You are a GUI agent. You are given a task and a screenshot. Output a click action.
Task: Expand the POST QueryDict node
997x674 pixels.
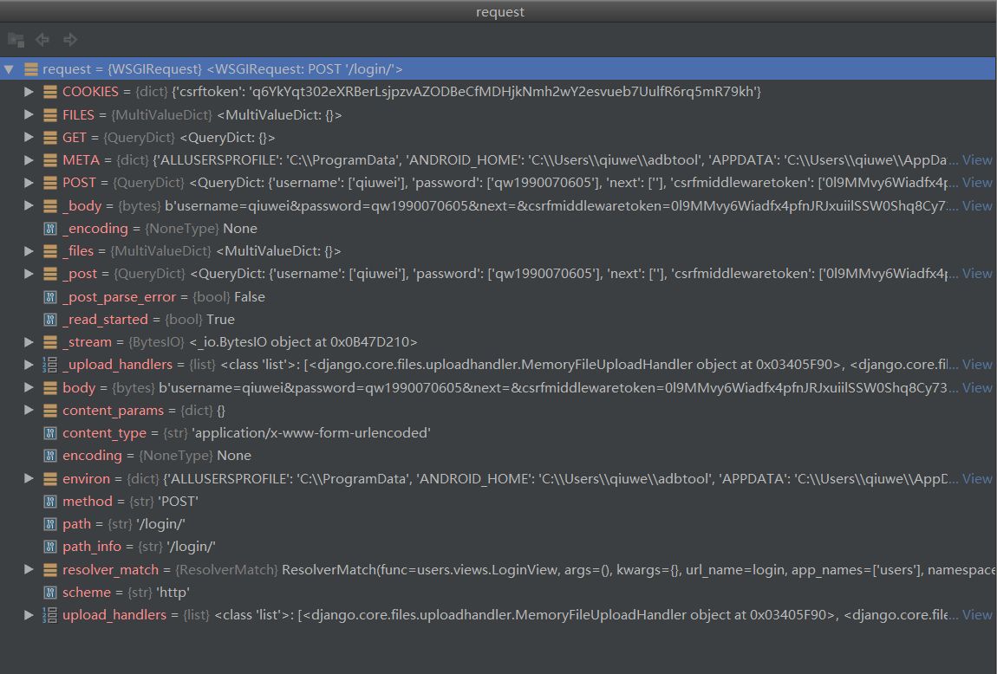tap(29, 182)
